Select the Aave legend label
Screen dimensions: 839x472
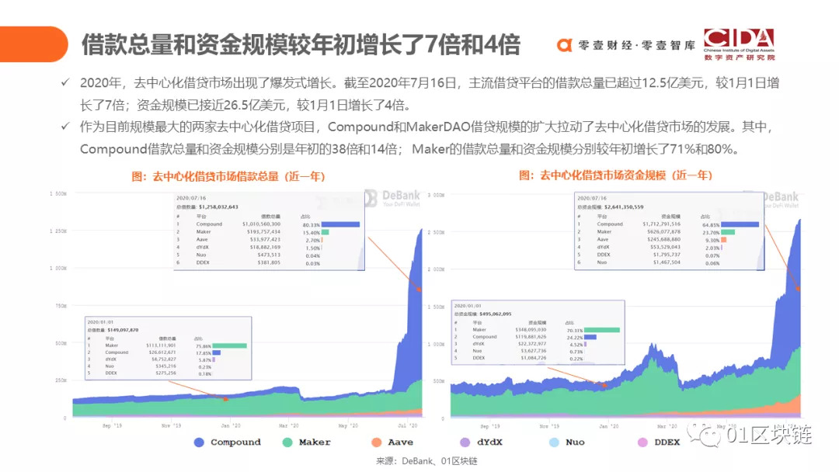[400, 442]
